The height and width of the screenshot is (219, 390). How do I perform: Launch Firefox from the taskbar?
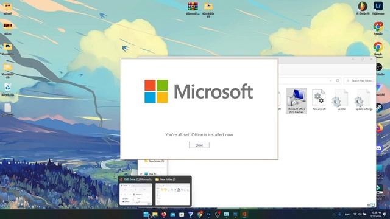coord(164,214)
